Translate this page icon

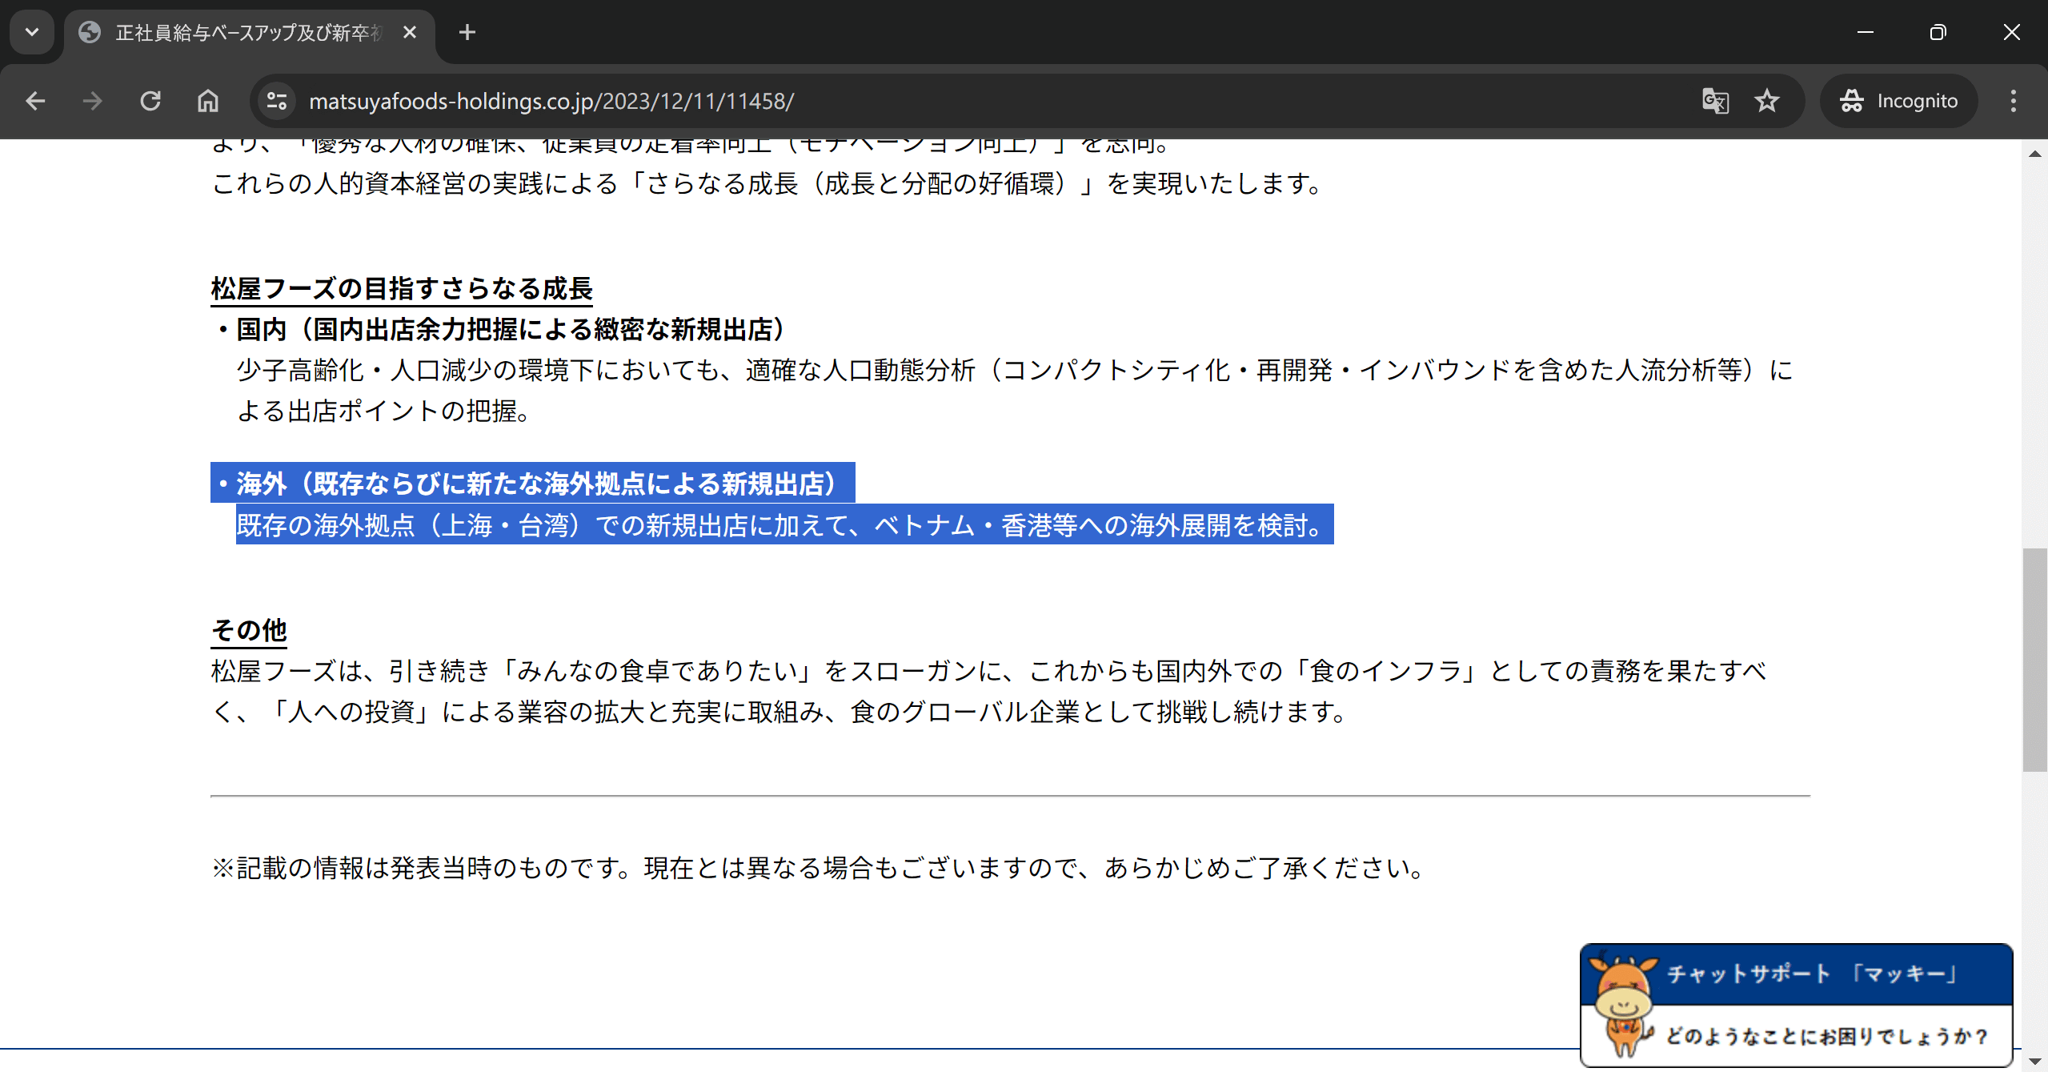1715,101
